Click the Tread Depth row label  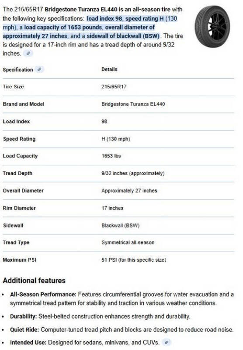[17, 173]
